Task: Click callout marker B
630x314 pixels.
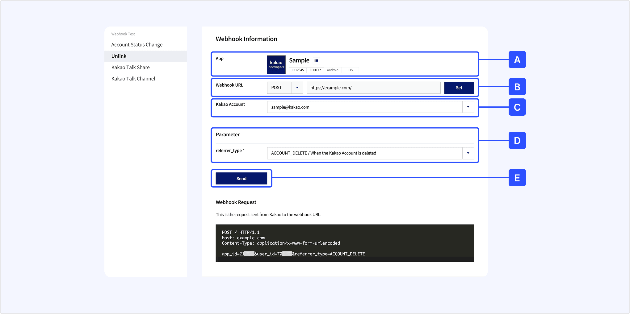Action: 517,87
